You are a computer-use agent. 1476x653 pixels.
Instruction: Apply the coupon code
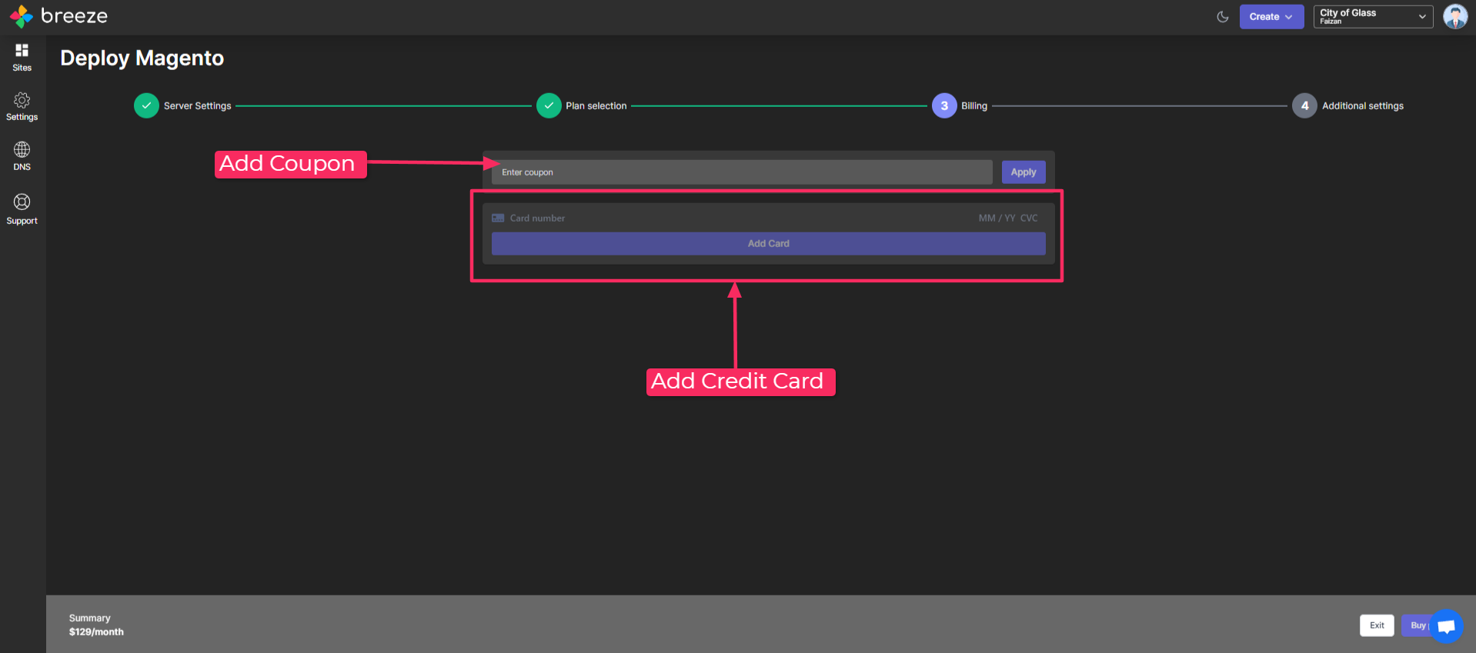1024,172
